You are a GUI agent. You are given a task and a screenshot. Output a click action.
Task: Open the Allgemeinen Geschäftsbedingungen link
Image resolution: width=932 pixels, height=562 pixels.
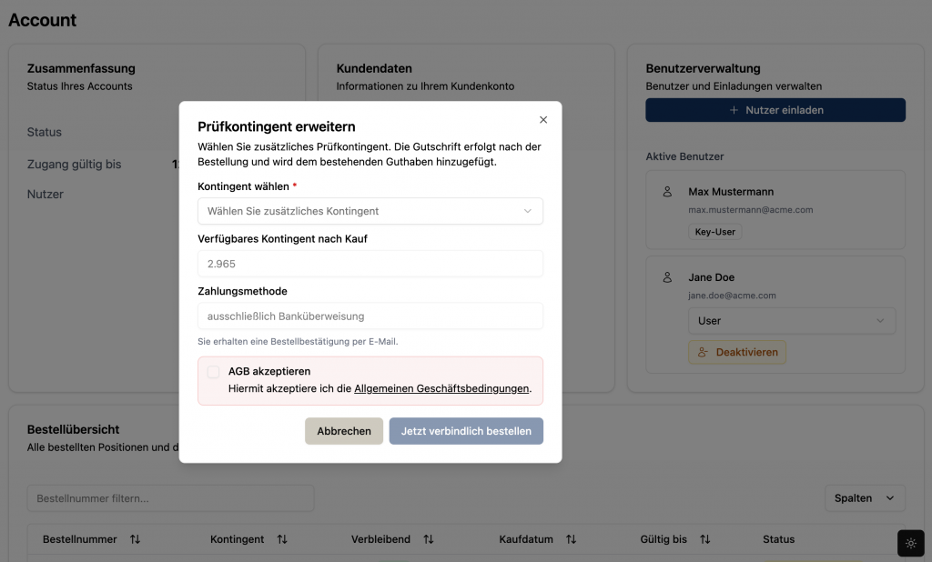tap(441, 388)
